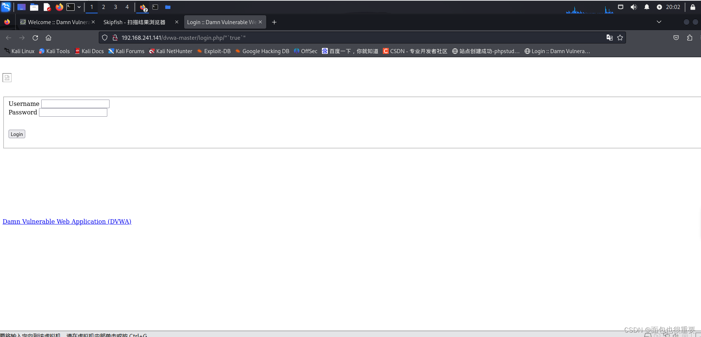
Task: Open the Exploit-DB bookmark
Action: tap(214, 51)
